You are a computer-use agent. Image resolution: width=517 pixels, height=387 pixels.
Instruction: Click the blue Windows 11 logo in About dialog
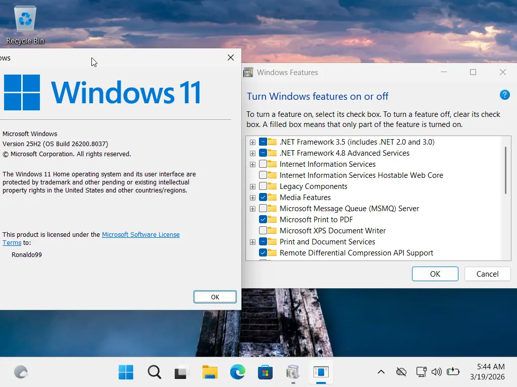22,93
